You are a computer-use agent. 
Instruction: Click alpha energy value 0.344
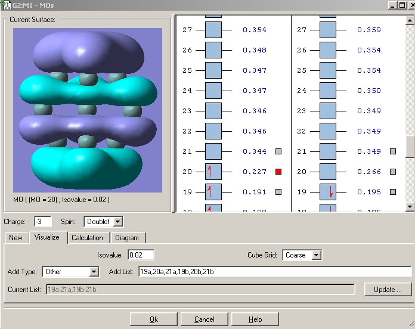(255, 151)
